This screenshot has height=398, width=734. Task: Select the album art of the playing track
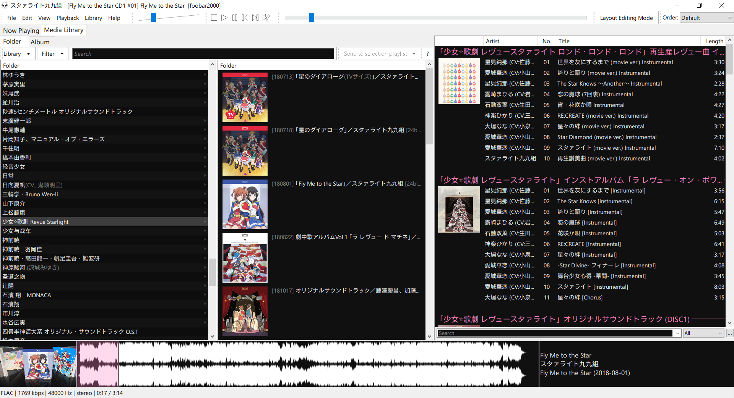(38, 365)
